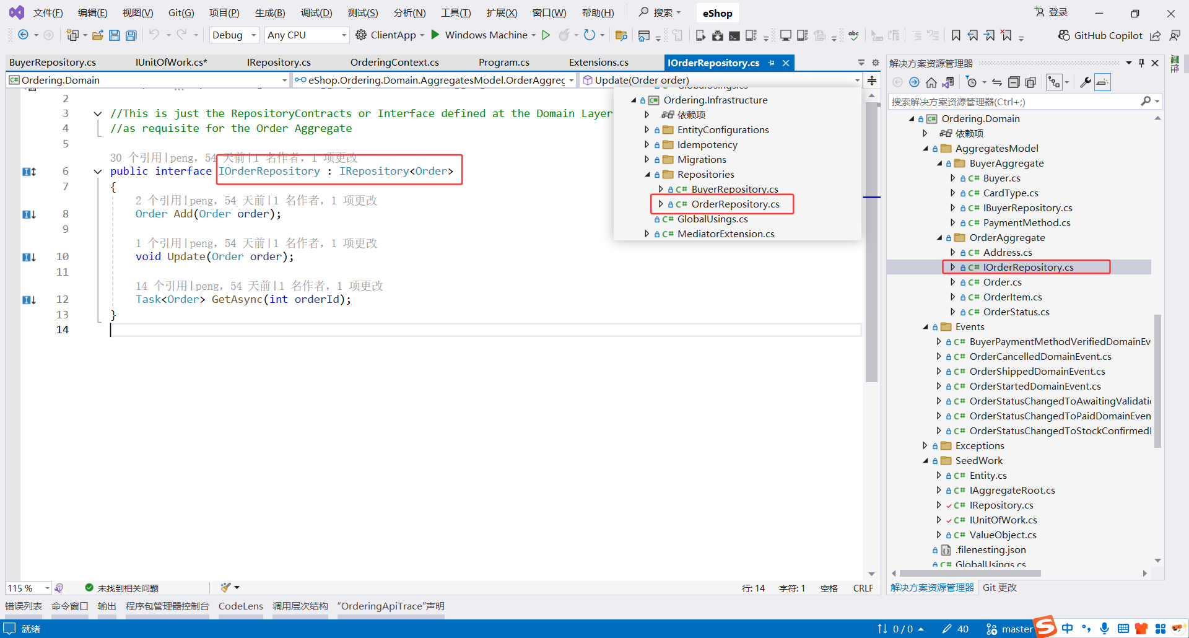Open the 工具(T) tools menu

pos(456,13)
